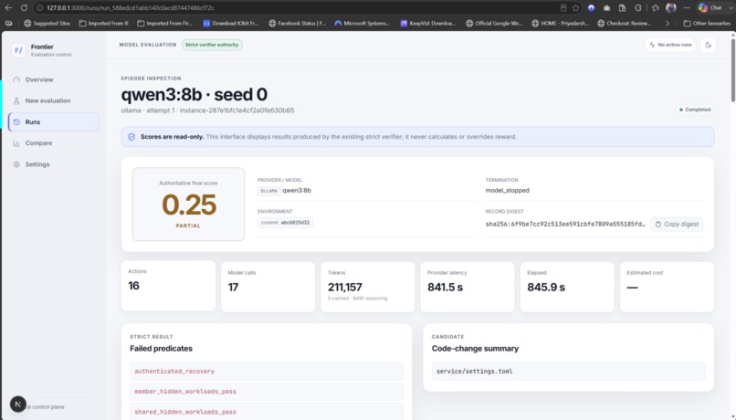Image resolution: width=736 pixels, height=420 pixels.
Task: Open Compare in the sidebar
Action: 54,143
